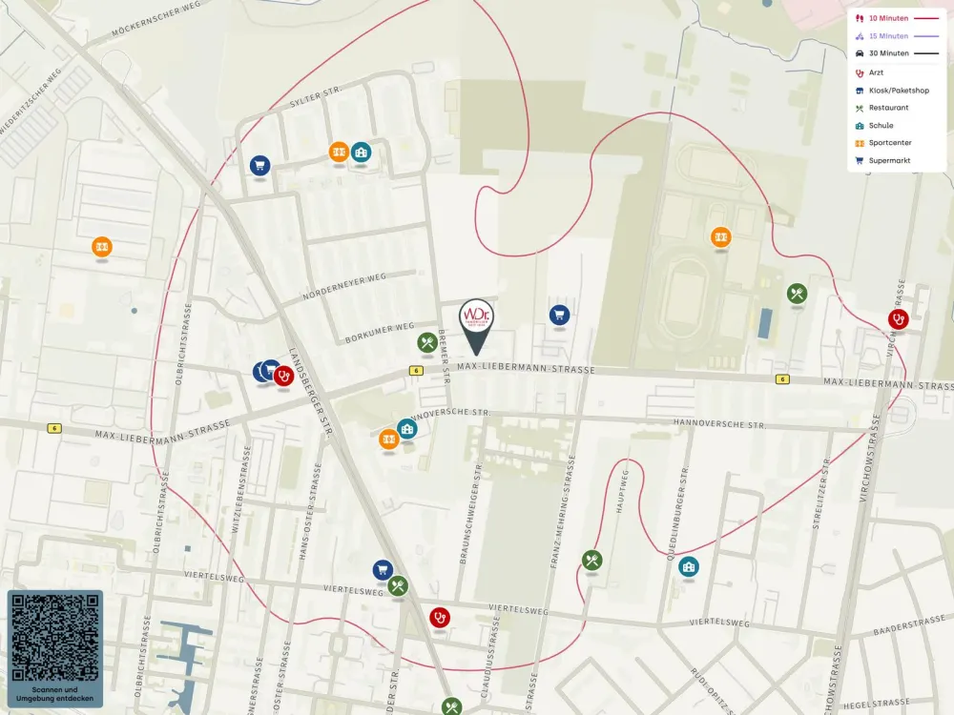
Task: Toggle the '15 Minuten' cycling legend entry
Action: click(897, 36)
